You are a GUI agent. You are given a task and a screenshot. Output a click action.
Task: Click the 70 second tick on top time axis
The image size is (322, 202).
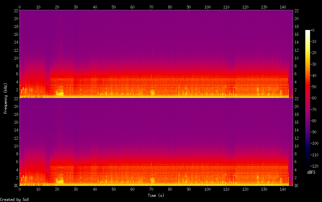[151, 7]
